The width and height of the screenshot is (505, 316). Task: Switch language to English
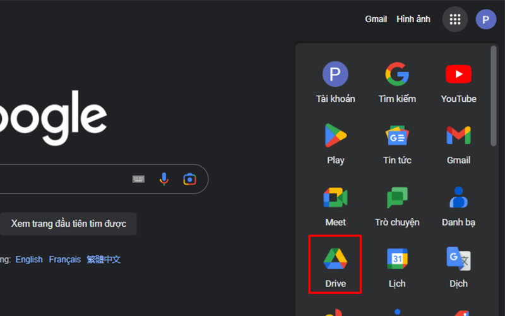click(29, 260)
